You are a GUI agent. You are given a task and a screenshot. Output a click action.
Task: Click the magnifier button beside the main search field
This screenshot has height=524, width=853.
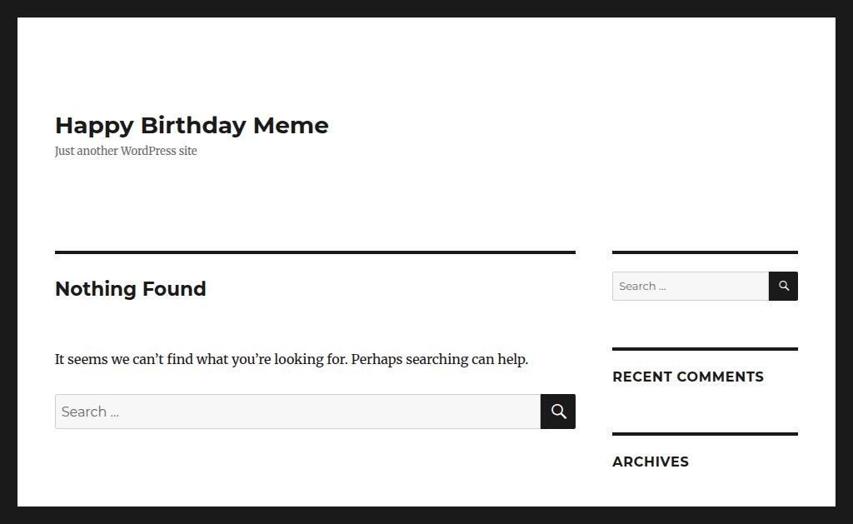point(558,412)
